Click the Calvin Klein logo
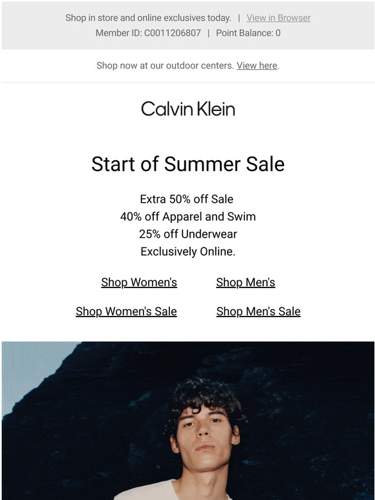Screen dimensions: 375x500 click(x=188, y=109)
